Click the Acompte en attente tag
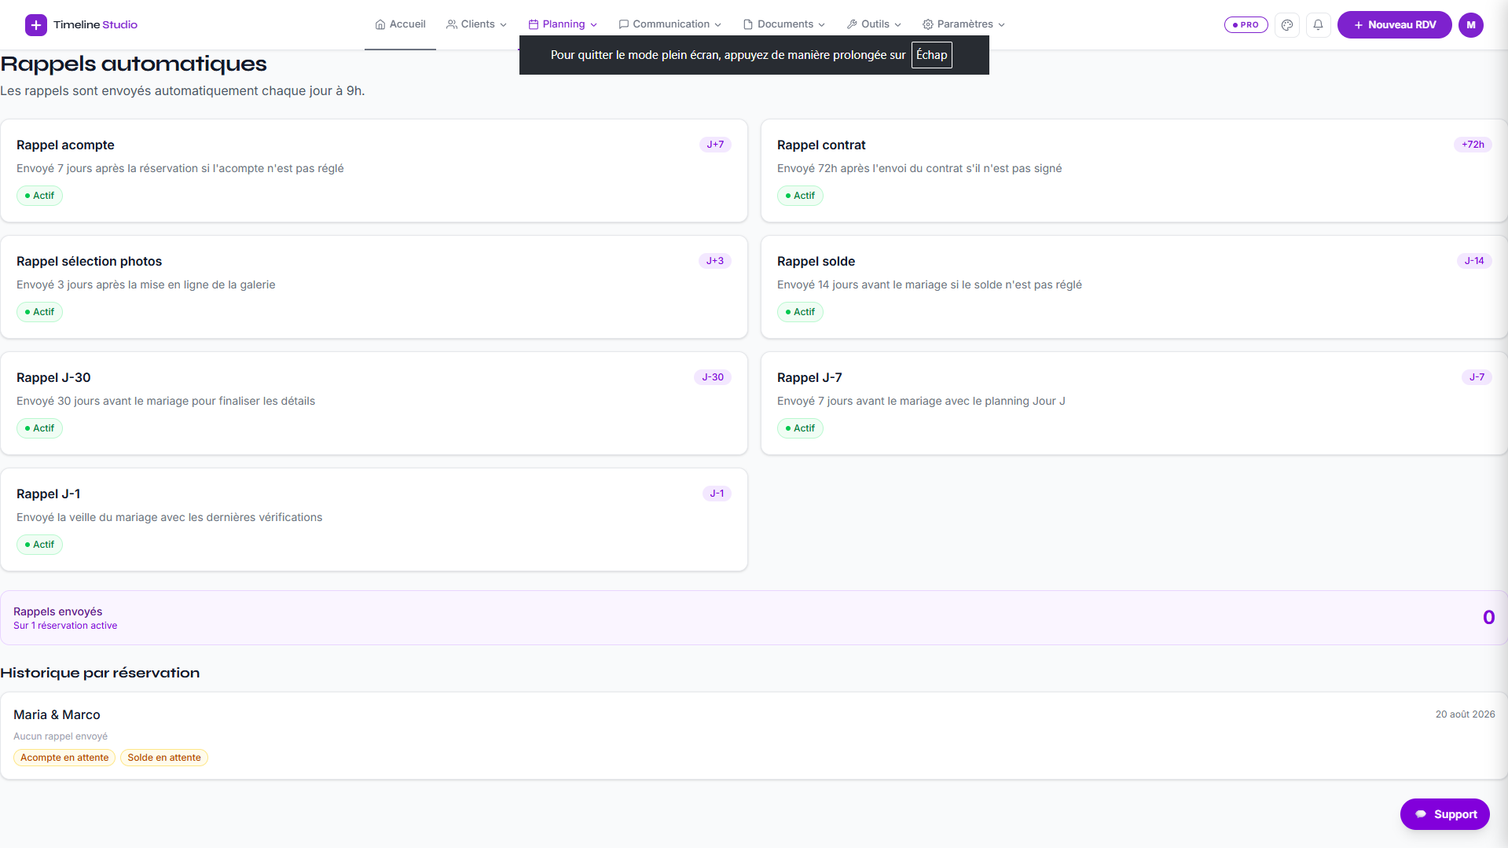This screenshot has width=1508, height=848. [x=64, y=758]
